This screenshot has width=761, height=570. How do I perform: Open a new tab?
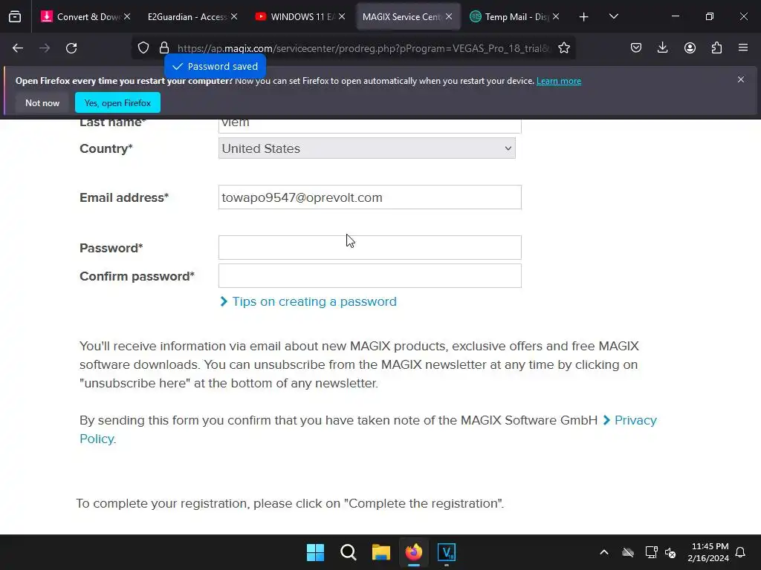pyautogui.click(x=584, y=17)
